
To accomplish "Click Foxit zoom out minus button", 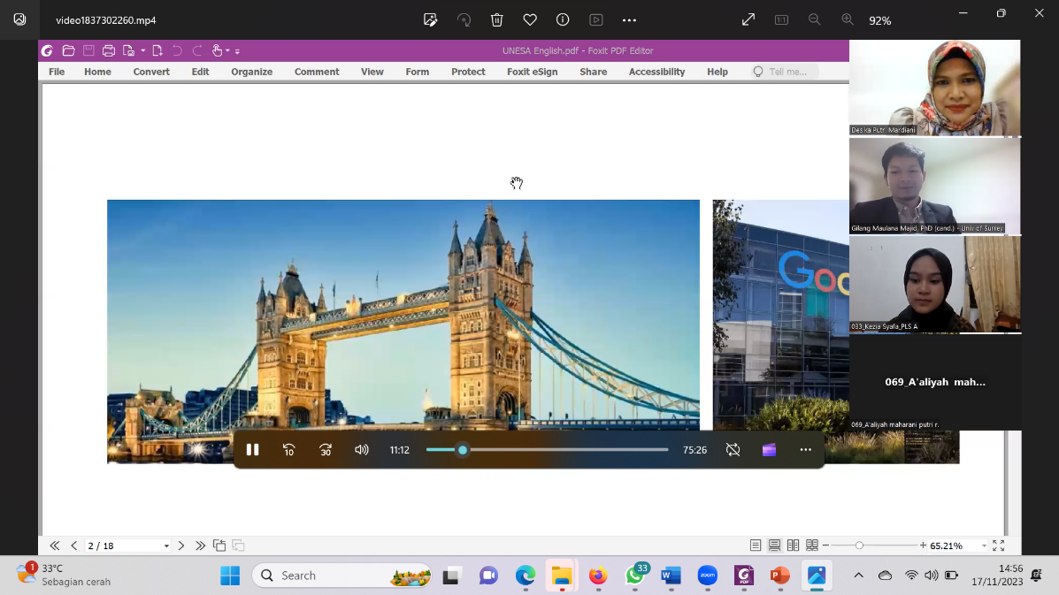I will click(x=826, y=545).
